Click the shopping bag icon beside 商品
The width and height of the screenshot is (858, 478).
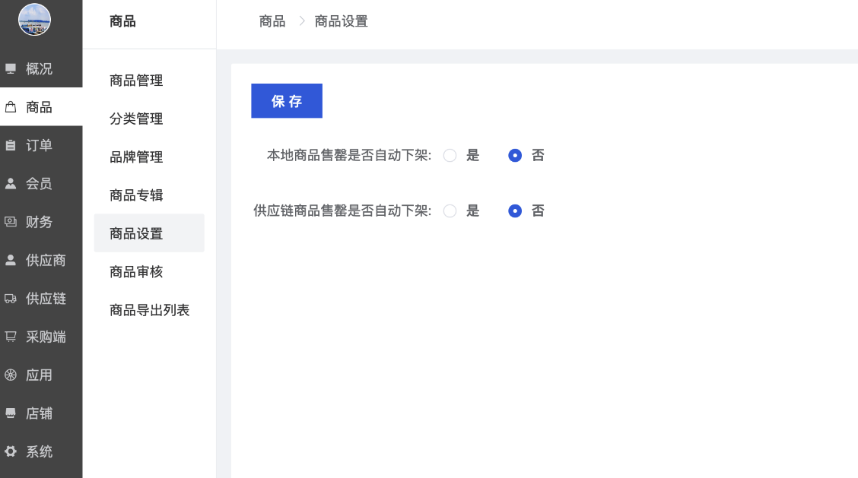coord(11,108)
